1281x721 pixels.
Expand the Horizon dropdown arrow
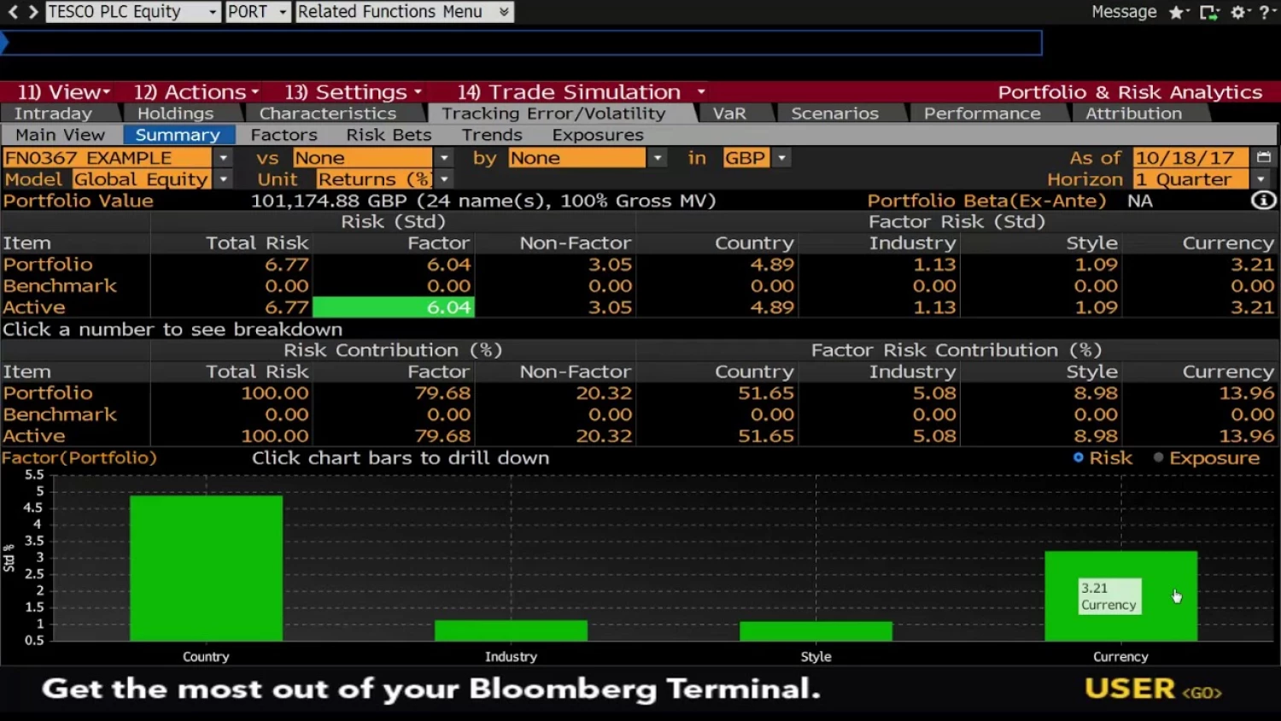coord(1261,179)
